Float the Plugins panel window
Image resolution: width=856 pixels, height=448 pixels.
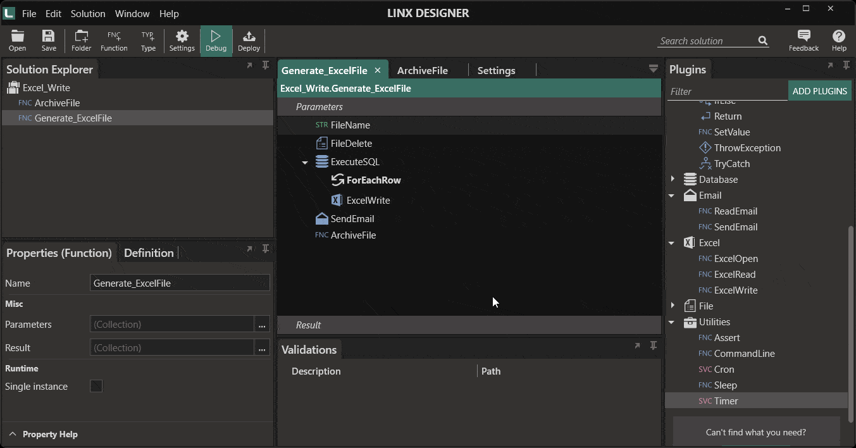click(x=830, y=65)
